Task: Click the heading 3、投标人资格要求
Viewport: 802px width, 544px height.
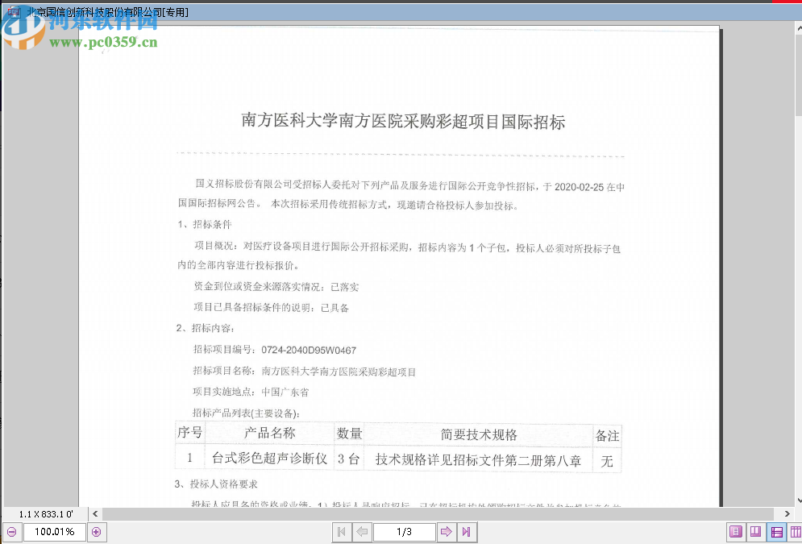Action: (x=216, y=484)
